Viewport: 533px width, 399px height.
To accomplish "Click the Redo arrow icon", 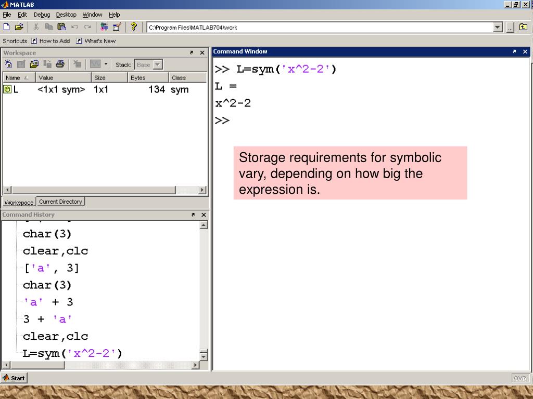I will click(x=87, y=27).
